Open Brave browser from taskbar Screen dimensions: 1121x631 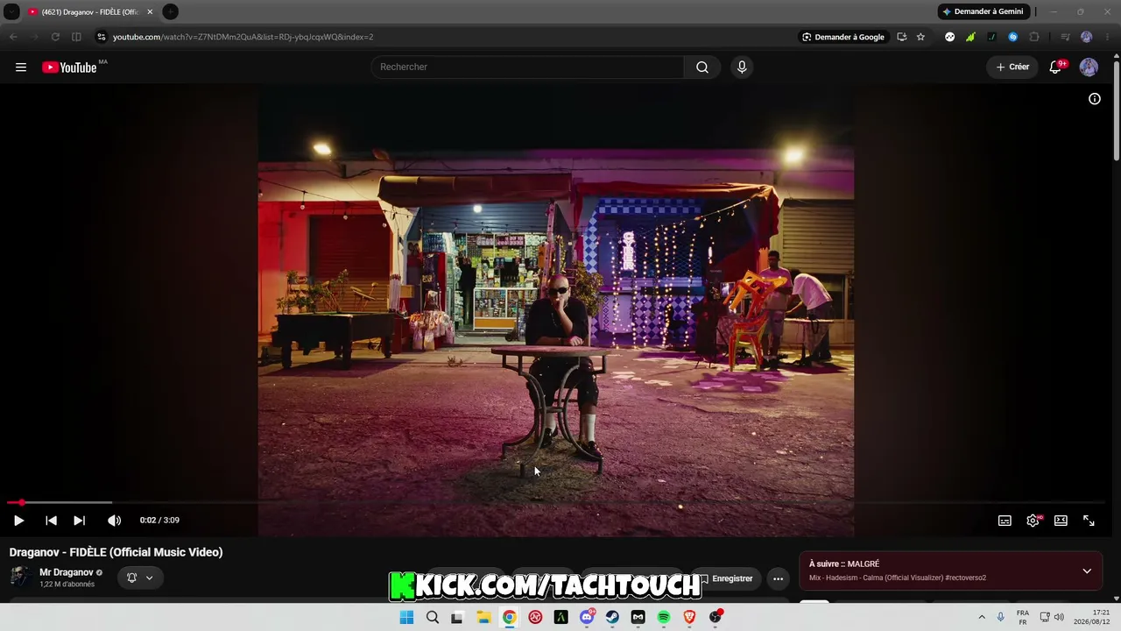[689, 617]
